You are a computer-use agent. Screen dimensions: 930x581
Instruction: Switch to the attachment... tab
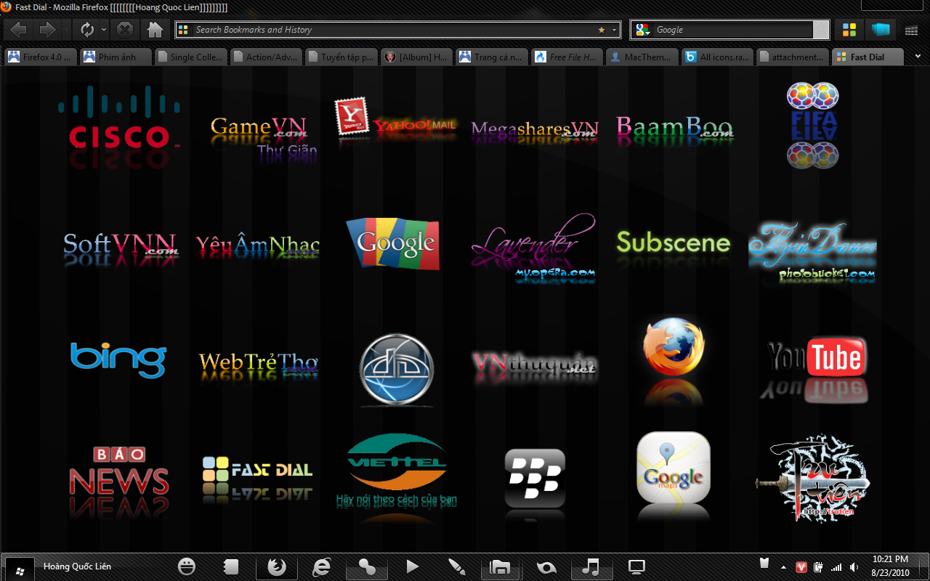793,57
